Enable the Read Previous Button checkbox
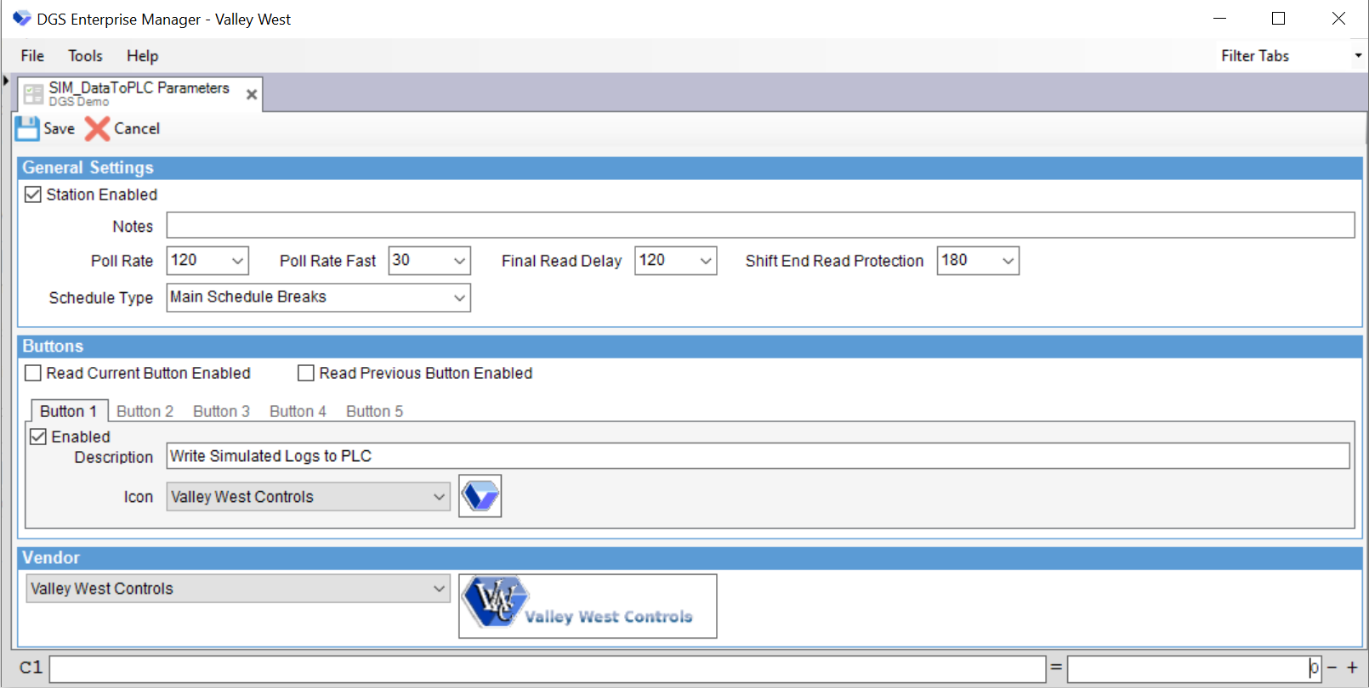Screen dimensions: 1369x688 click(306, 373)
